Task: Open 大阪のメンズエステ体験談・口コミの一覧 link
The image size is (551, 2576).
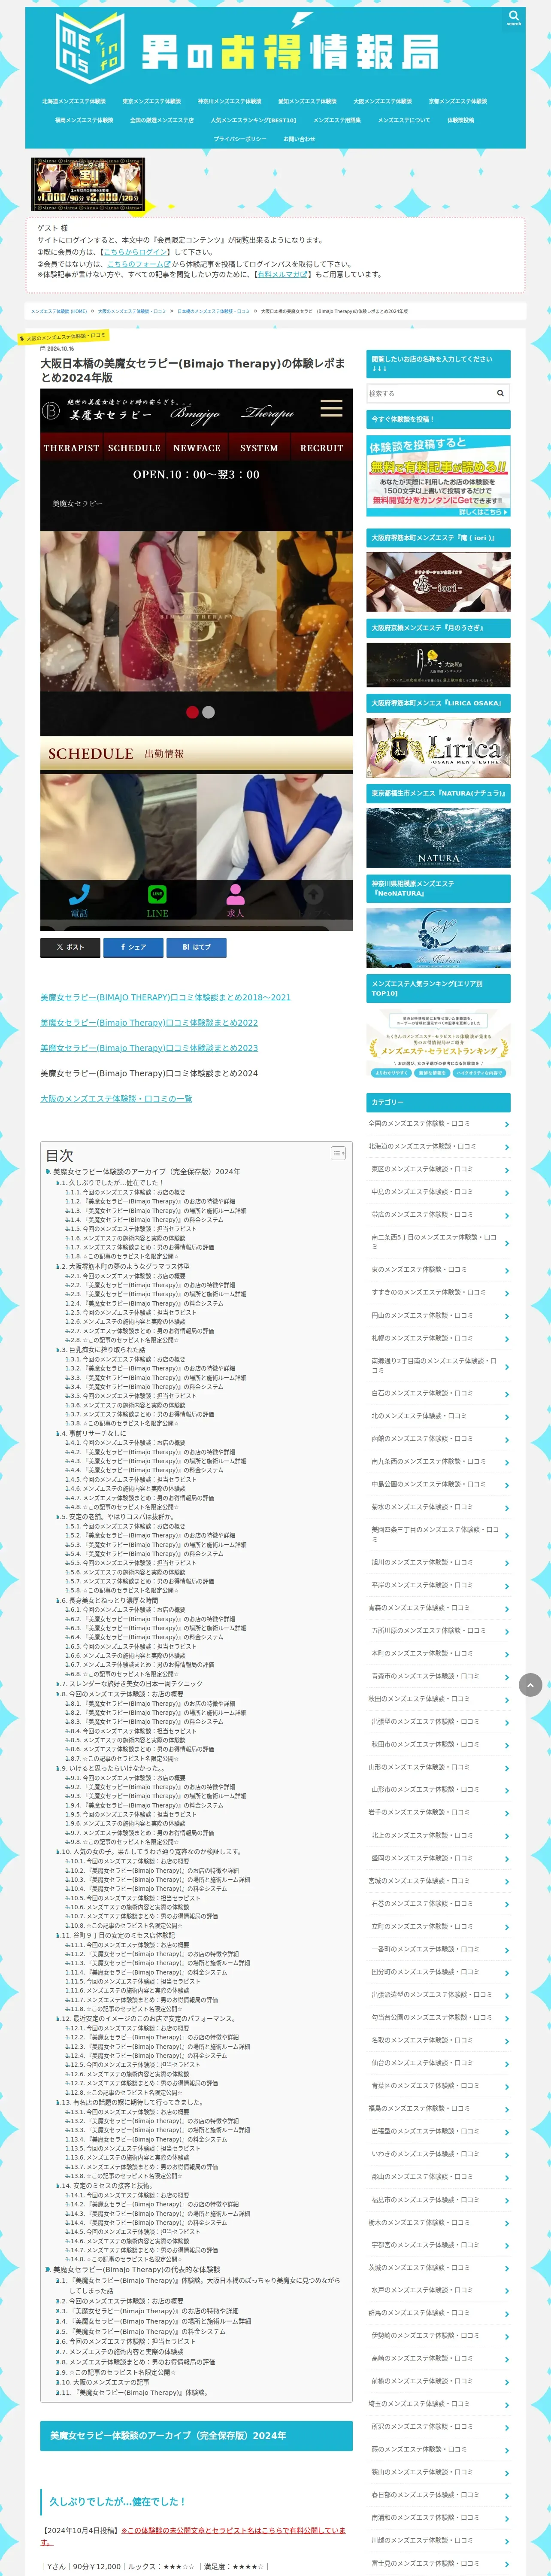Action: point(116,1099)
